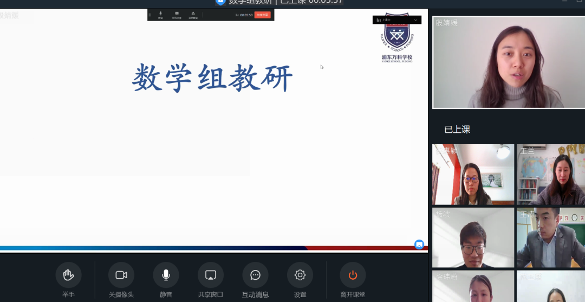Click the red stop sharing button

point(262,15)
